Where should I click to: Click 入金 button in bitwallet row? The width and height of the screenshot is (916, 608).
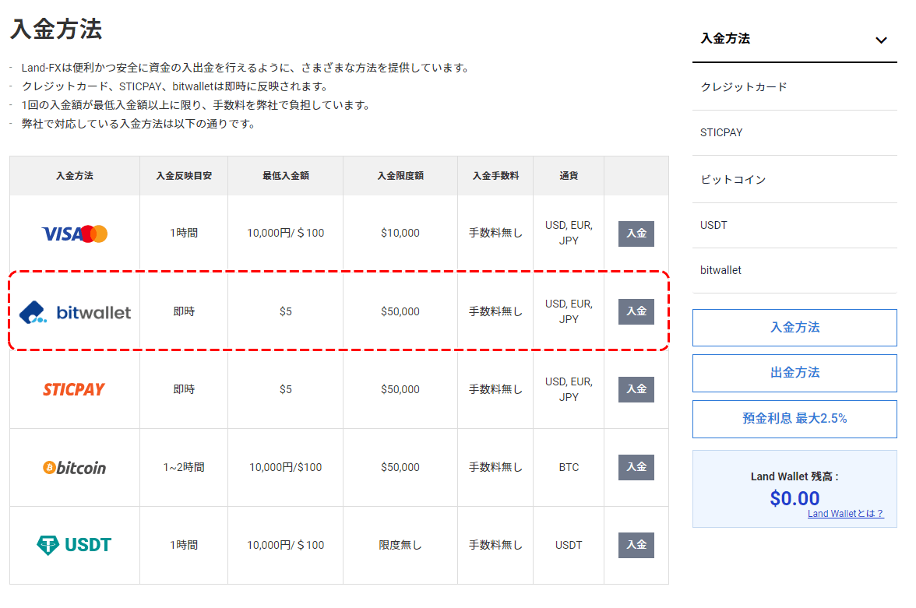pyautogui.click(x=636, y=311)
